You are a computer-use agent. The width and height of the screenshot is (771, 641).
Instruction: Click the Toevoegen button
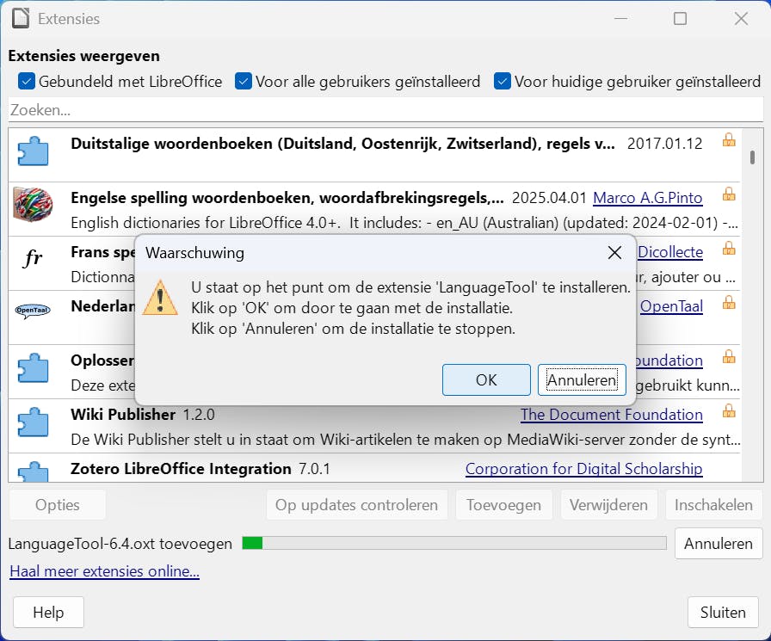click(x=503, y=505)
